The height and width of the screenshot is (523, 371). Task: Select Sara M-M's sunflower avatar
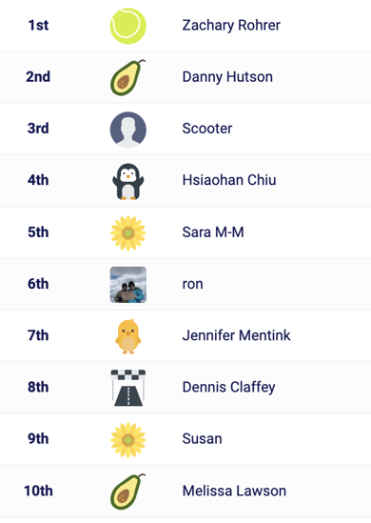coord(128,232)
